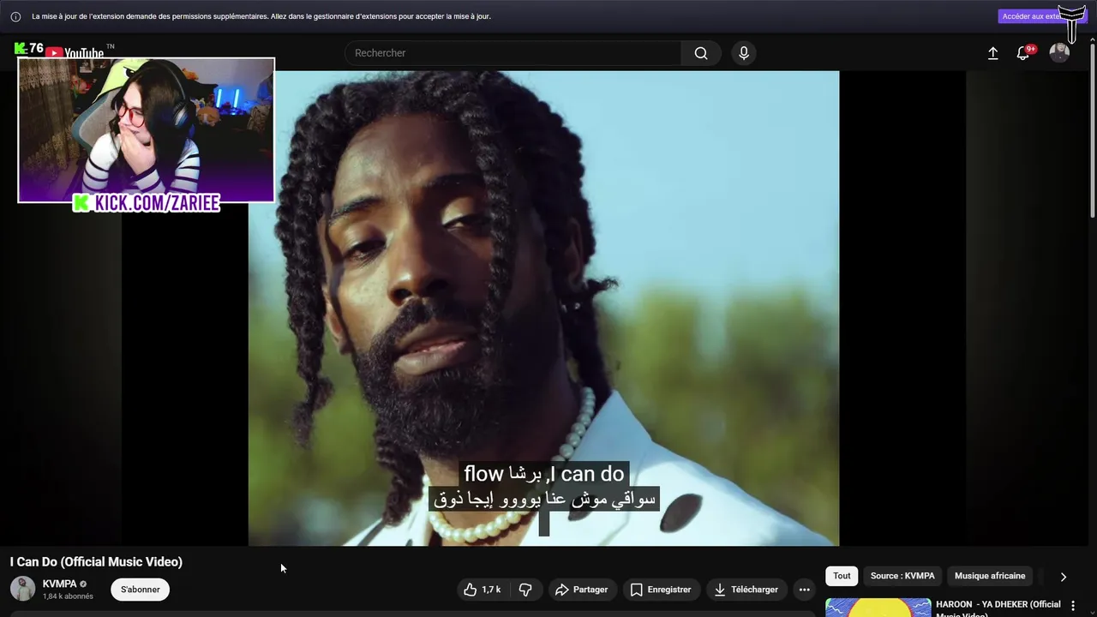Save the video via Enregistrer
The image size is (1097, 617).
661,590
